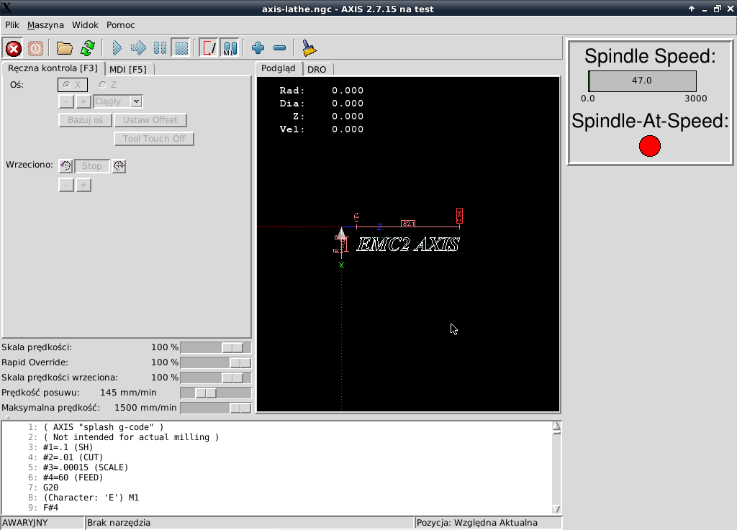Open a G-code file
Viewport: 737px width, 530px height.
pos(64,48)
